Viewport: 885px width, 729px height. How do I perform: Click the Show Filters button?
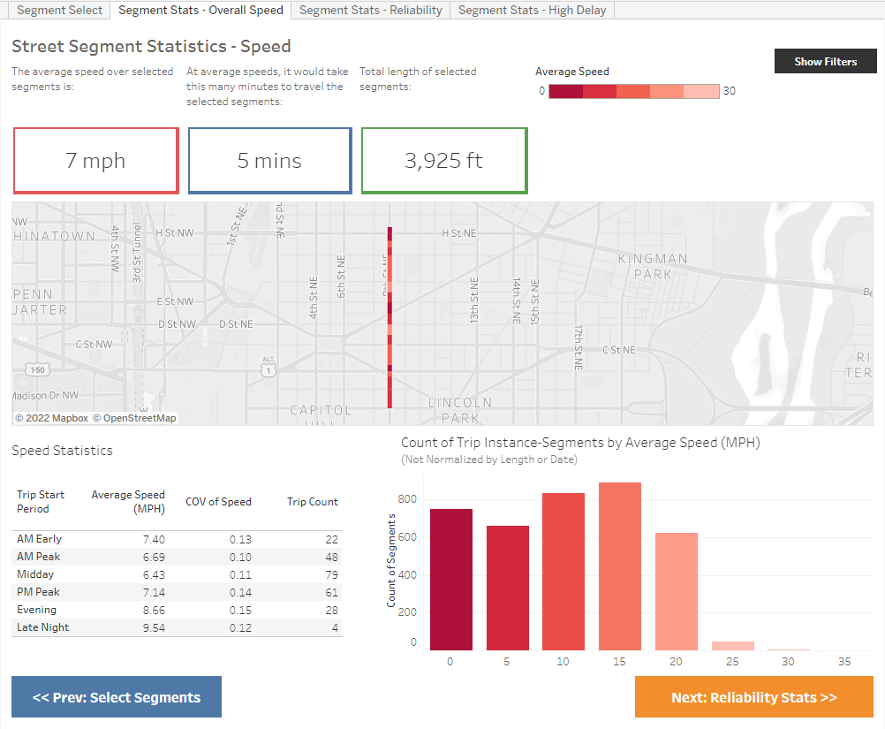[x=825, y=61]
